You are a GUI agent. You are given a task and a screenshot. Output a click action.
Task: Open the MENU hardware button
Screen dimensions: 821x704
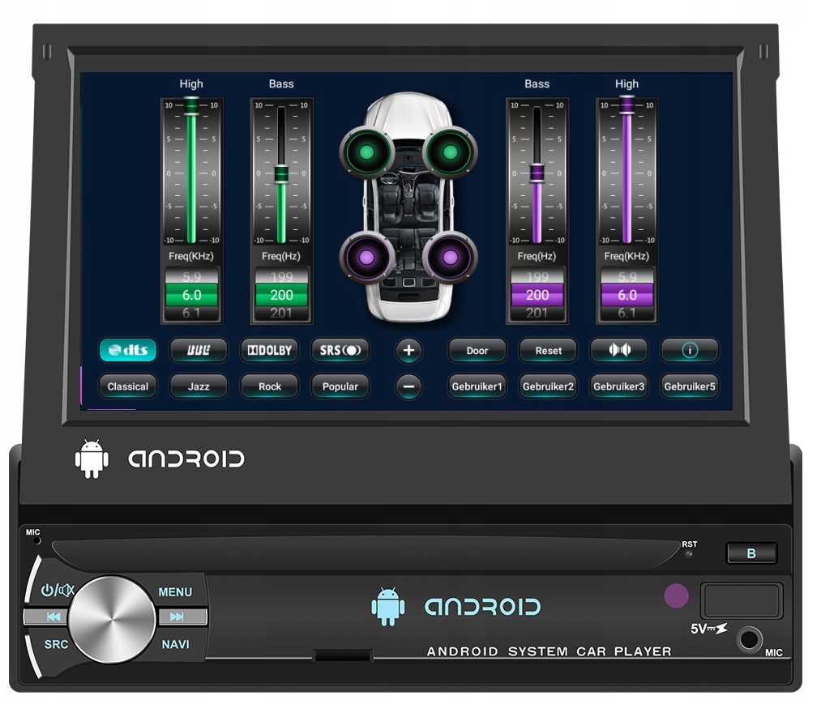coord(175,592)
